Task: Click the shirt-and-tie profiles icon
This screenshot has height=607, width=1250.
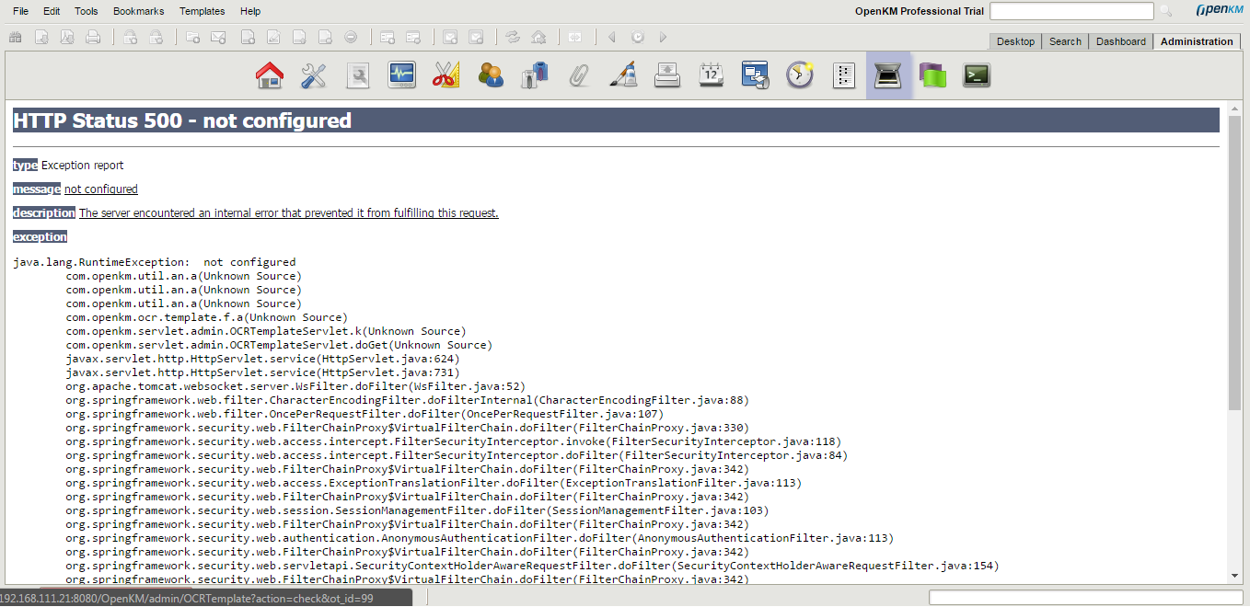Action: click(535, 75)
